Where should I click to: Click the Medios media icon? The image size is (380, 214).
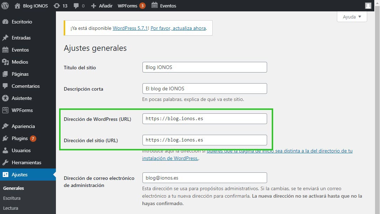tap(5, 62)
